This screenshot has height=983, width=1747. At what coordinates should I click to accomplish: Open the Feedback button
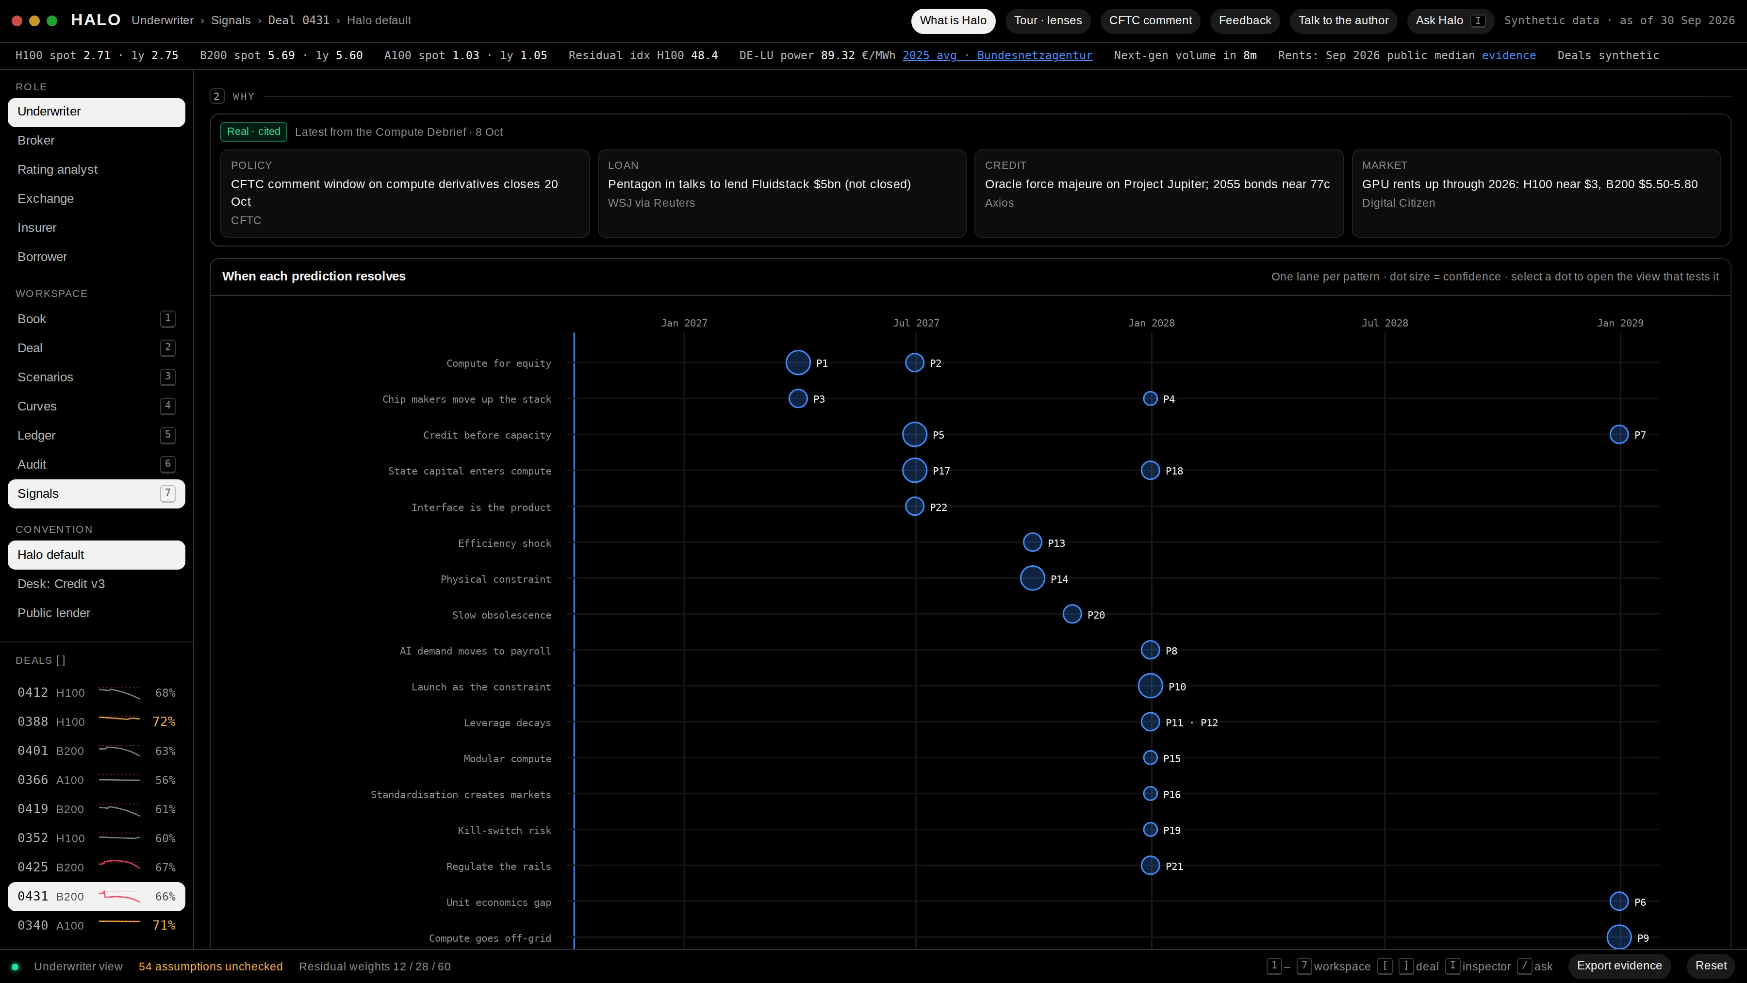pyautogui.click(x=1244, y=20)
